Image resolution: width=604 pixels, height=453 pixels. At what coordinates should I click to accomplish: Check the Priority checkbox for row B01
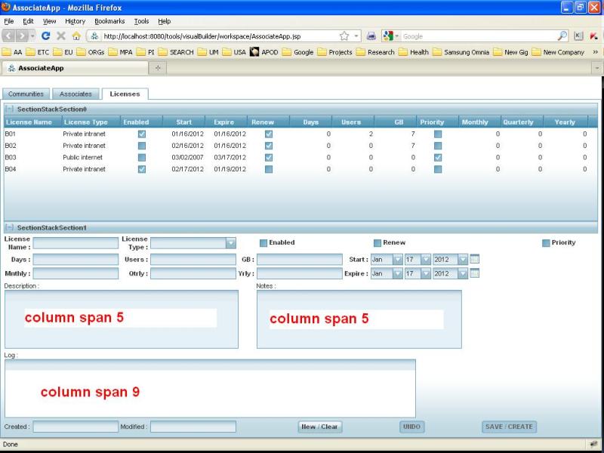pyautogui.click(x=438, y=134)
